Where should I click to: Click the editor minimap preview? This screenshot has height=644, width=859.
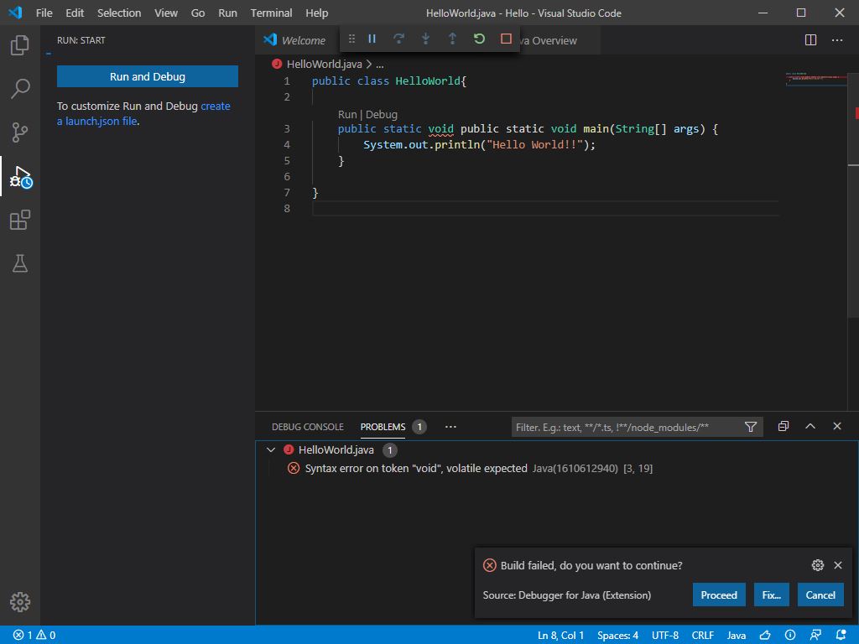pyautogui.click(x=815, y=80)
